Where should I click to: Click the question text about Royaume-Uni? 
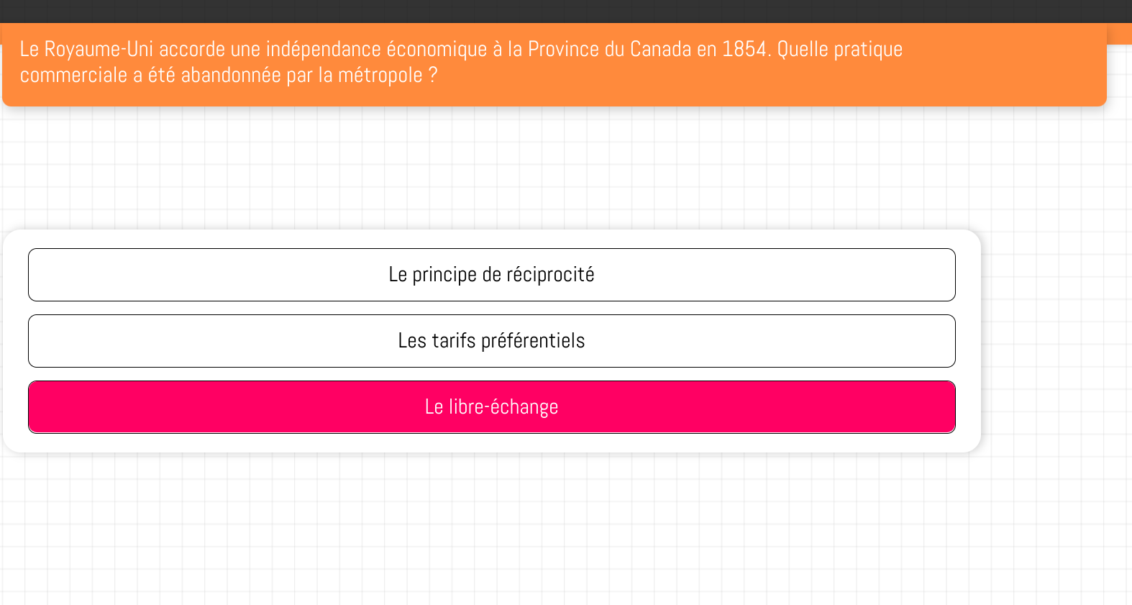pyautogui.click(x=460, y=49)
